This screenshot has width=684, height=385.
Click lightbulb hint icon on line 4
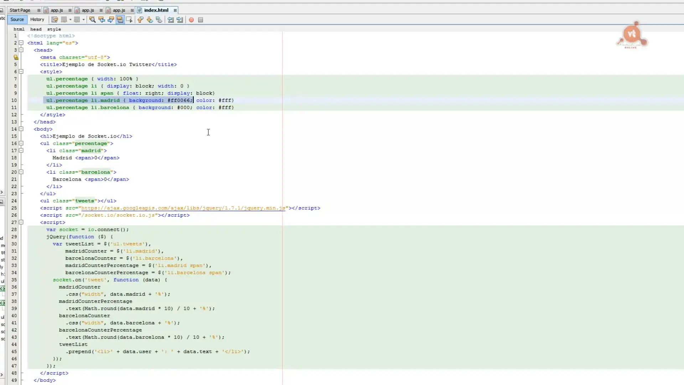click(16, 57)
